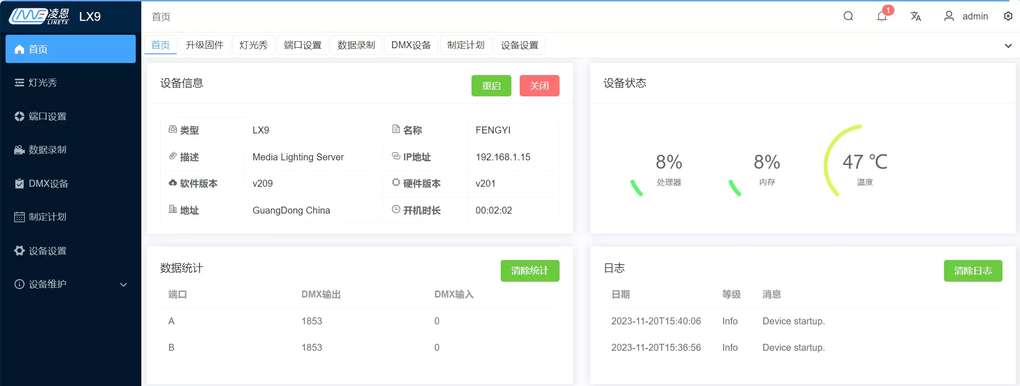Open 端口设置 sidebar menu item

70,116
